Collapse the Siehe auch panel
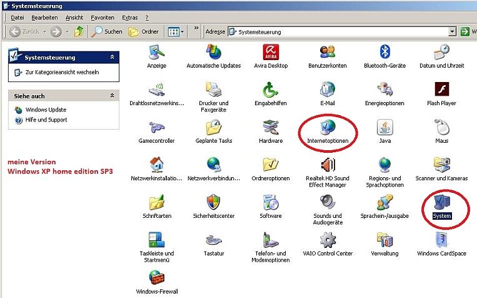Image resolution: width=477 pixels, height=298 pixels. [112, 96]
